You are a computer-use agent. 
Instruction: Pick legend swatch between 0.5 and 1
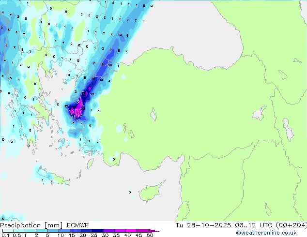[19, 231]
